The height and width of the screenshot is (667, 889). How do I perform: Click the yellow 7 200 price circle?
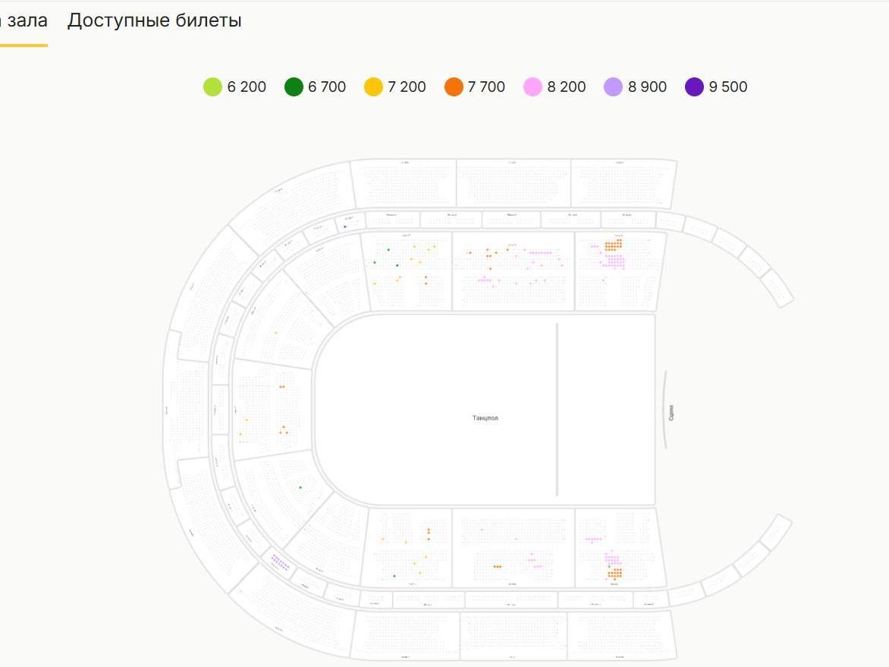tap(373, 87)
